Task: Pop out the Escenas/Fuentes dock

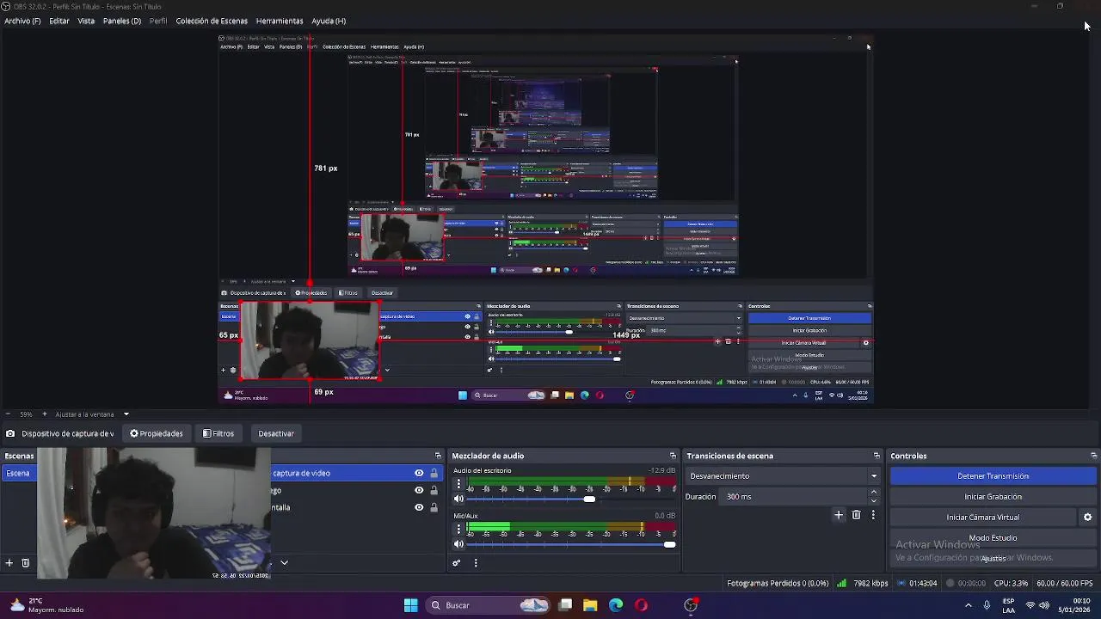Action: [438, 456]
